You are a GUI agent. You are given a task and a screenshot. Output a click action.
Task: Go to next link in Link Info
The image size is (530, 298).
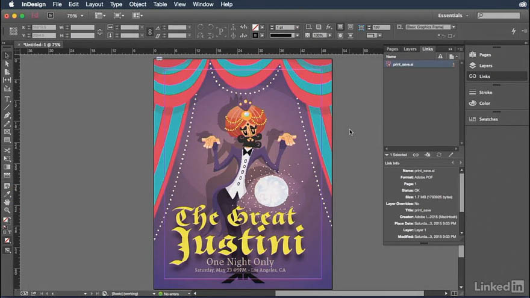(x=460, y=163)
